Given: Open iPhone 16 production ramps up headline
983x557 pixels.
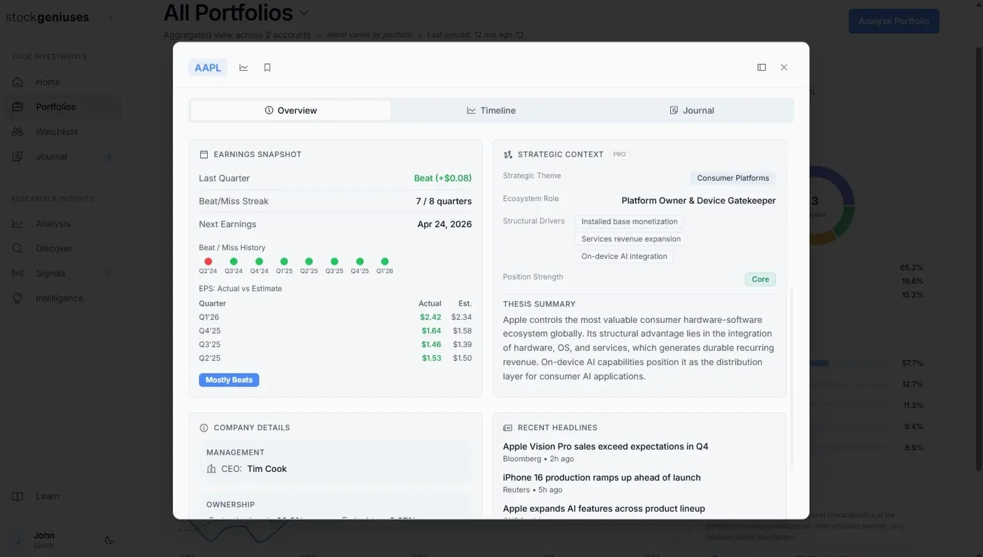Looking at the screenshot, I should tap(601, 478).
